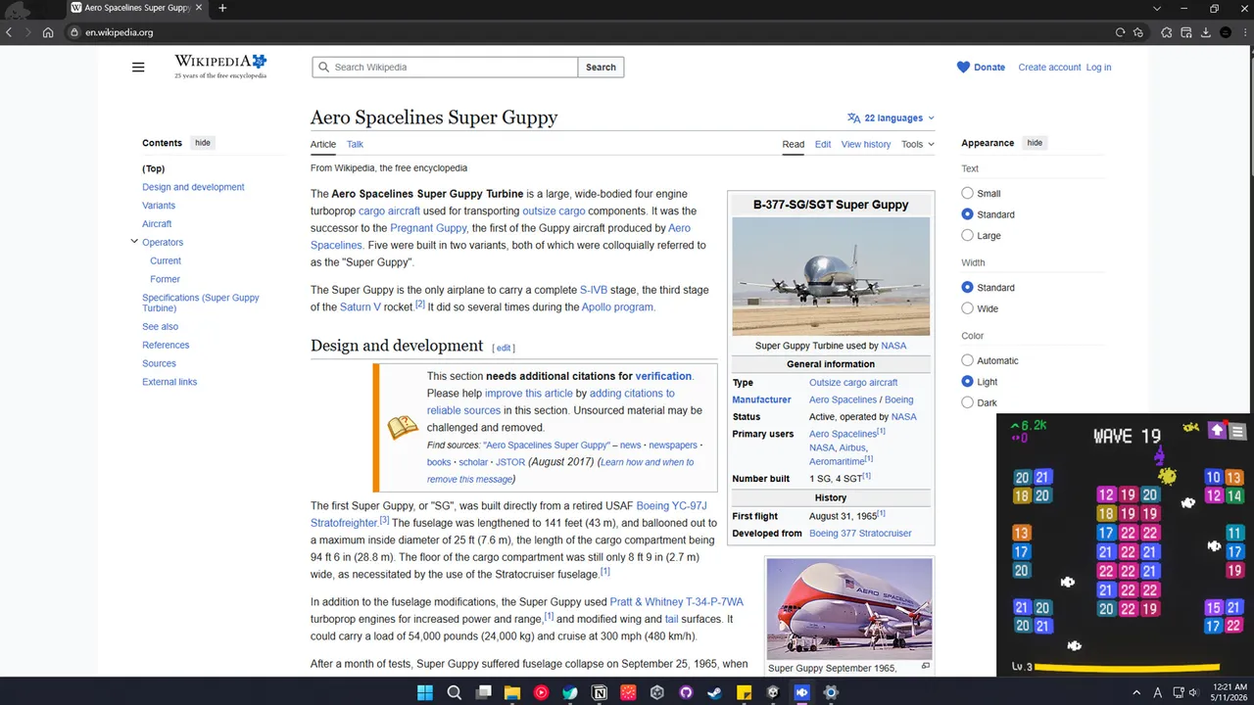
Task: Click the browser home icon
Action: pos(48,32)
